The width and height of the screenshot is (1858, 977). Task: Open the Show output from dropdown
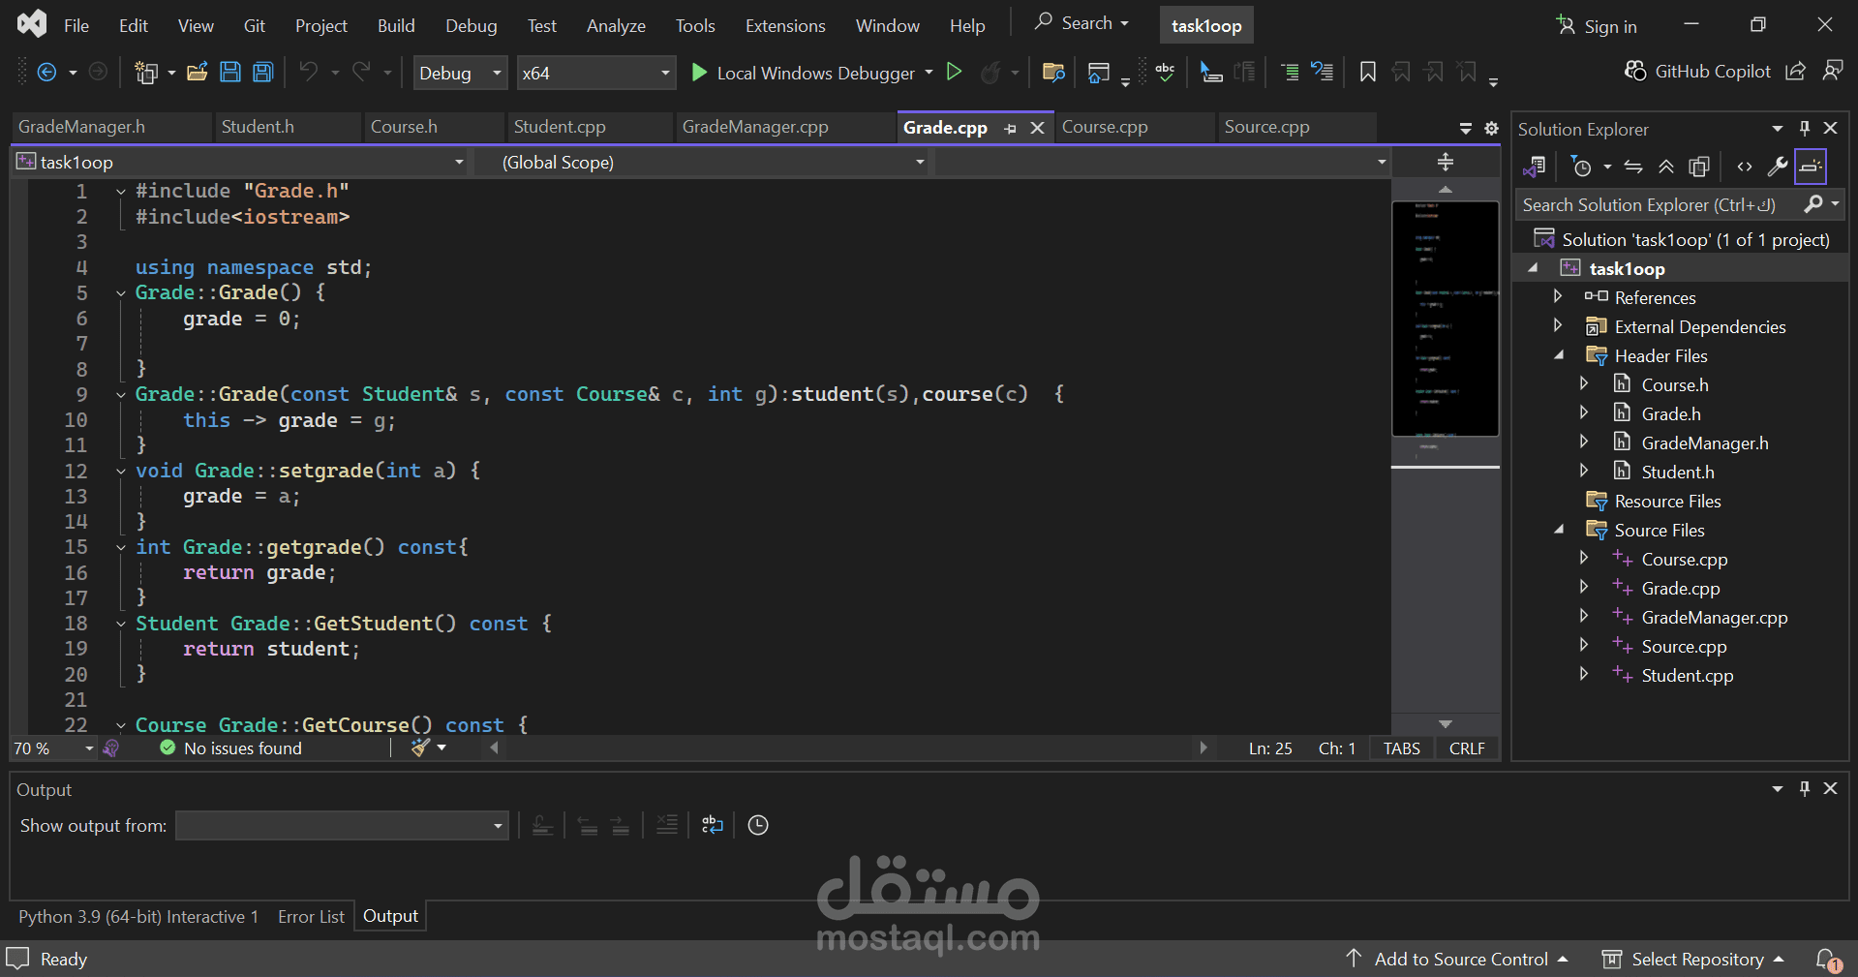pos(342,825)
